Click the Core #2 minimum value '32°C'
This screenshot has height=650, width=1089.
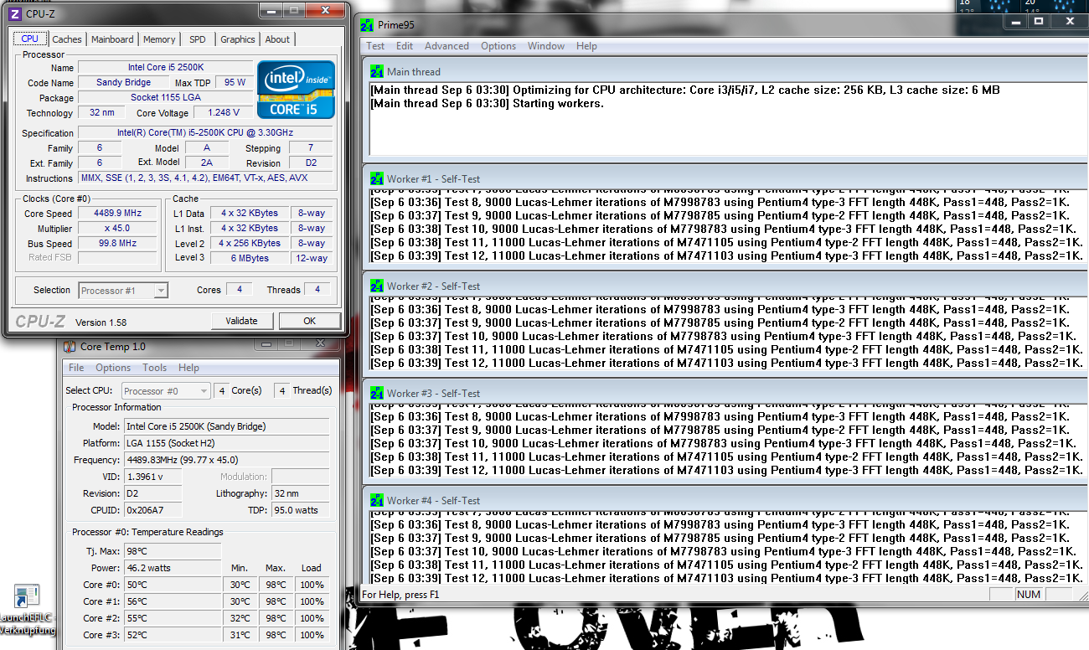click(x=240, y=618)
